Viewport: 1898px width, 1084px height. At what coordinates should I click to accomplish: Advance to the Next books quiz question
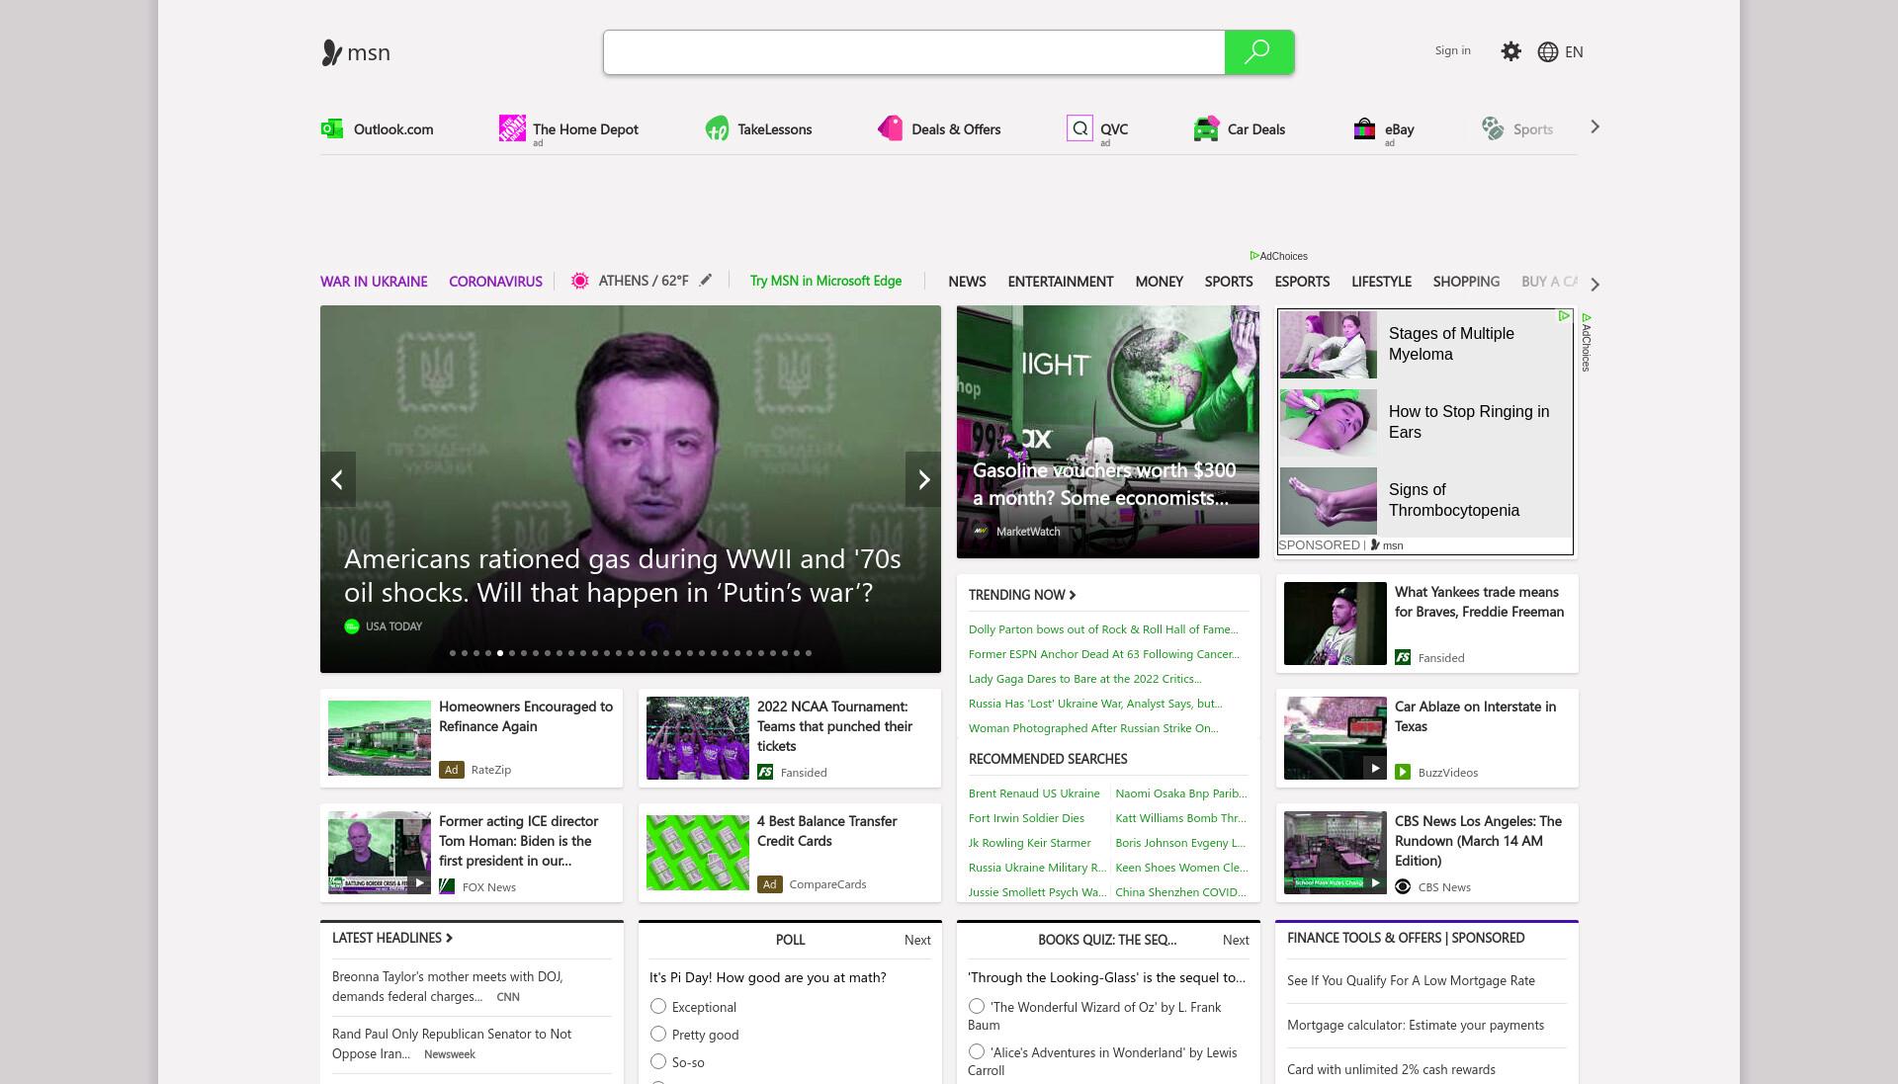click(x=1236, y=940)
